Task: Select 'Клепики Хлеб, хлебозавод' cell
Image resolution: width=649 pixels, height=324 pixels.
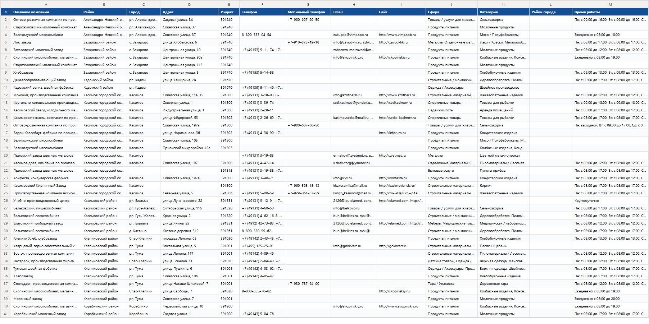Action: click(x=46, y=239)
